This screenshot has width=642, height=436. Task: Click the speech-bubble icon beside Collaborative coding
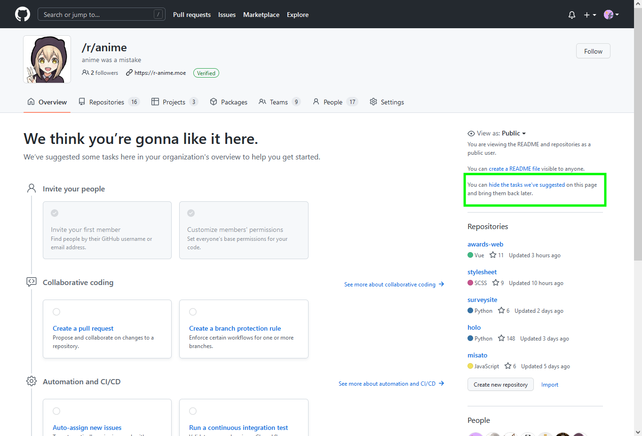[x=31, y=281]
